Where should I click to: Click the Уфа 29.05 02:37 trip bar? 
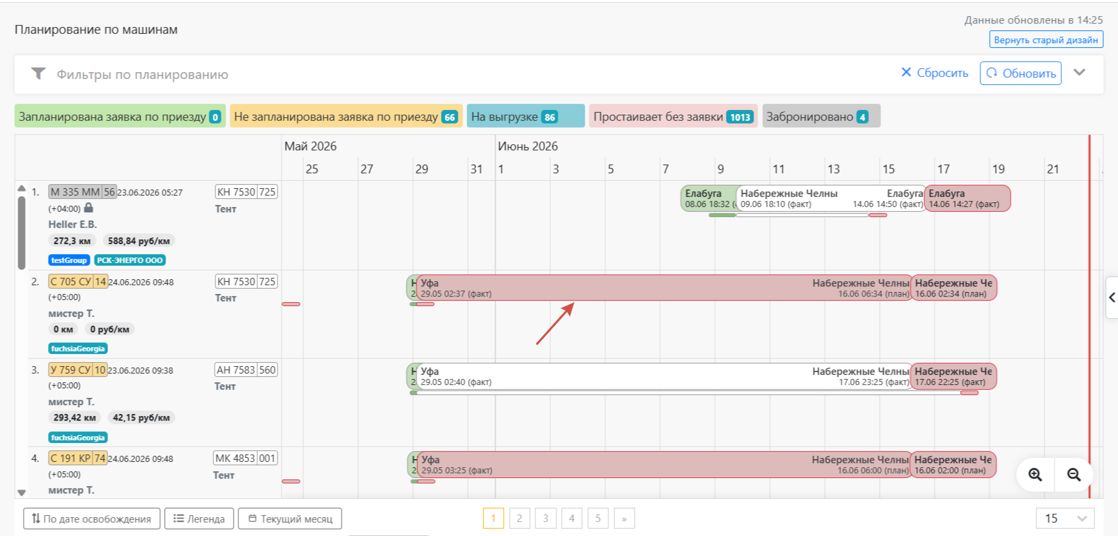[663, 288]
